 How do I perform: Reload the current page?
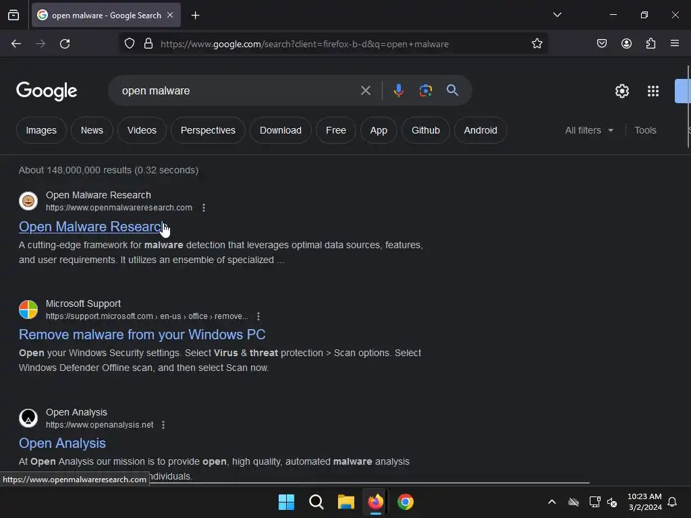[x=65, y=44]
